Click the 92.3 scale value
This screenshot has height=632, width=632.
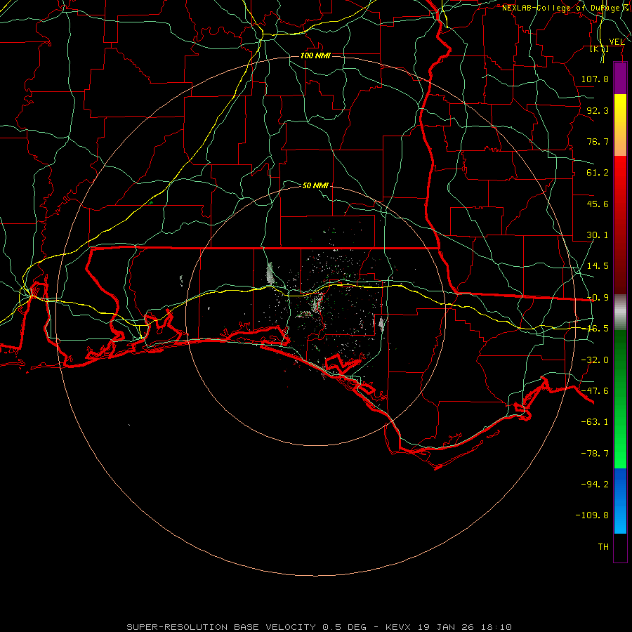pyautogui.click(x=598, y=110)
